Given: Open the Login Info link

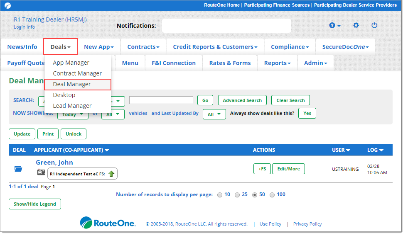Looking at the screenshot, I should point(24,27).
